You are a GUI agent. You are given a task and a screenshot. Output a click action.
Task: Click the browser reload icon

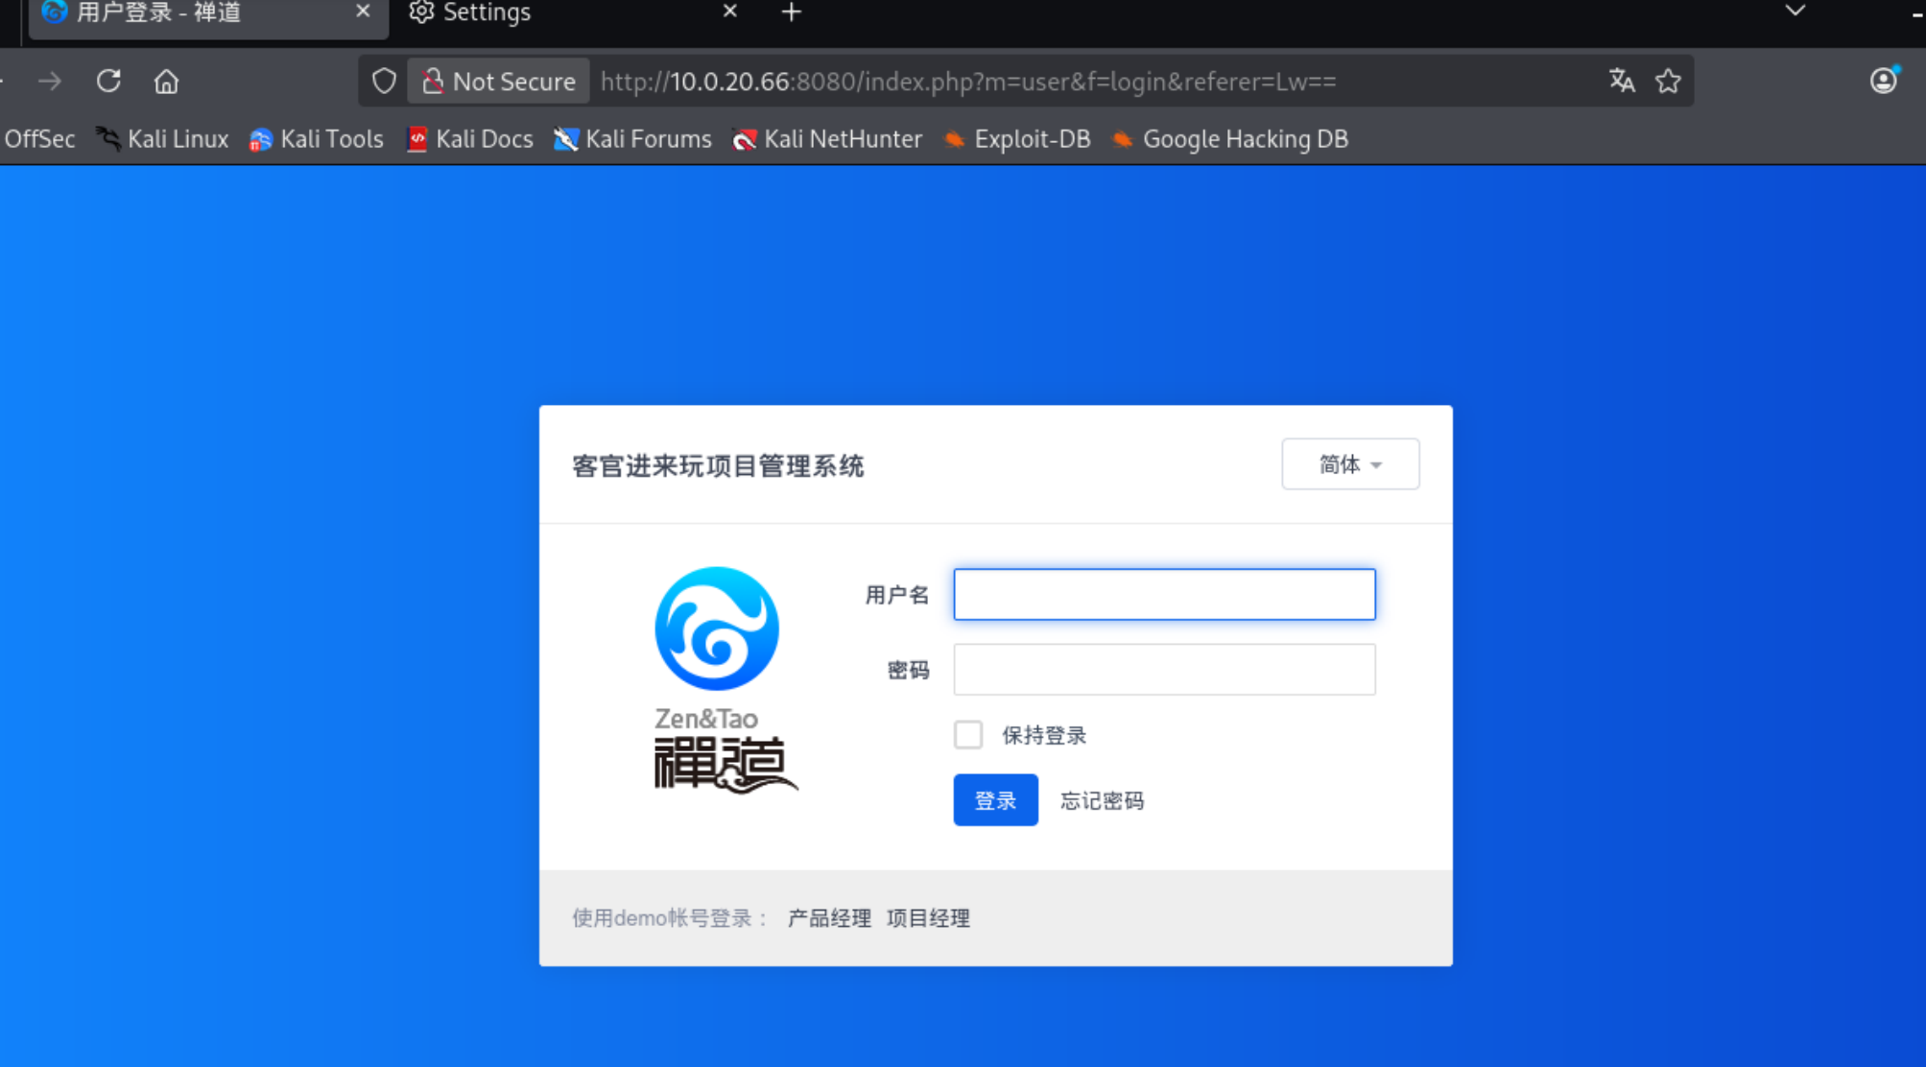pos(108,82)
